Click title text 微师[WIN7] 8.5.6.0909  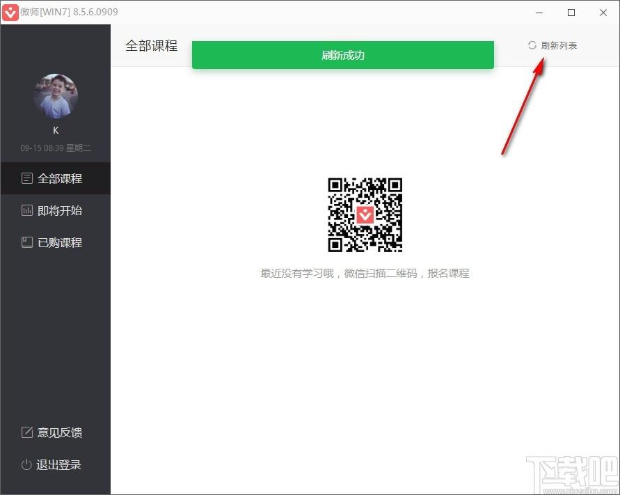click(x=69, y=12)
